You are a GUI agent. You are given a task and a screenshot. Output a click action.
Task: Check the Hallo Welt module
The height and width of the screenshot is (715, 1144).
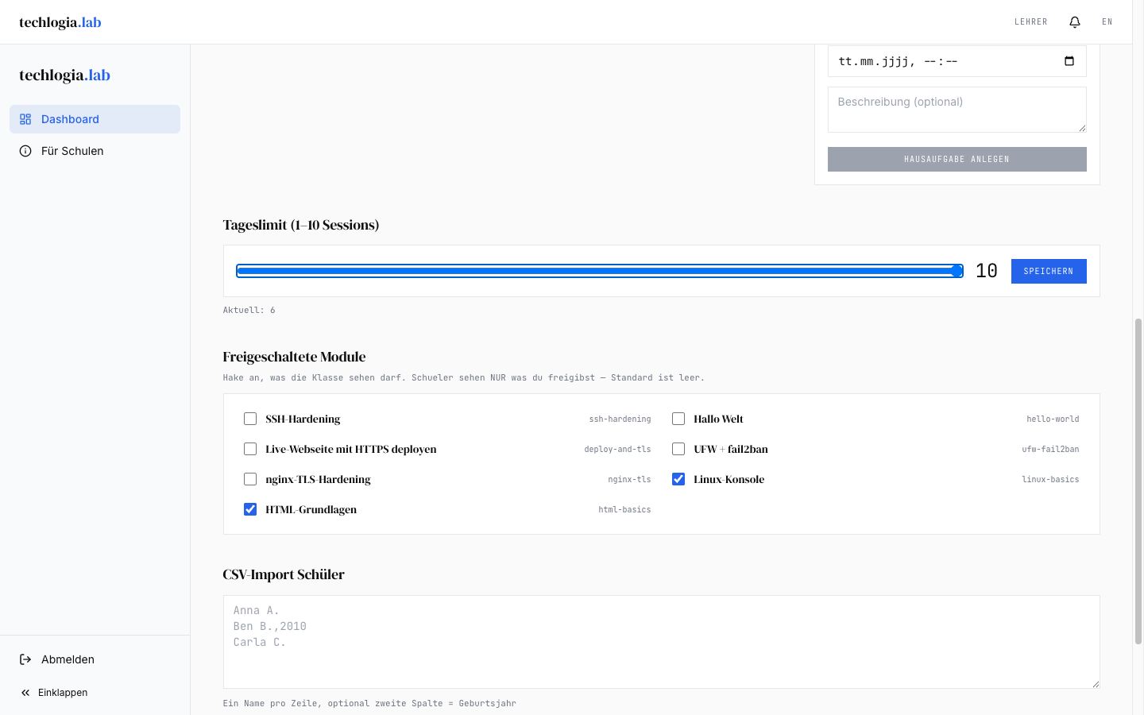[678, 419]
